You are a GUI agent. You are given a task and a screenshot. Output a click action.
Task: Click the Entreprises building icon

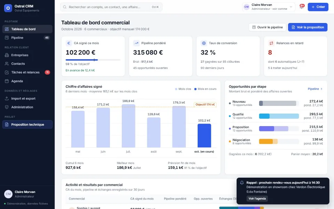pyautogui.click(x=7, y=55)
